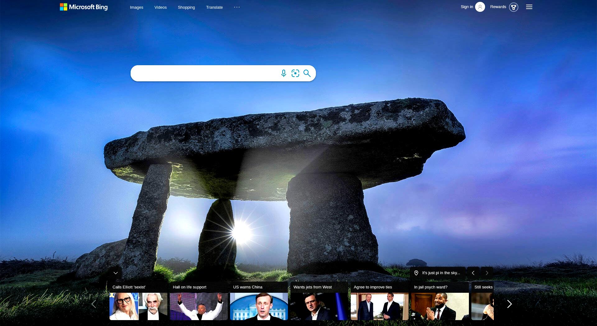Screen dimensions: 597x326
Task: Move the news carousel to the right
Action: click(509, 304)
